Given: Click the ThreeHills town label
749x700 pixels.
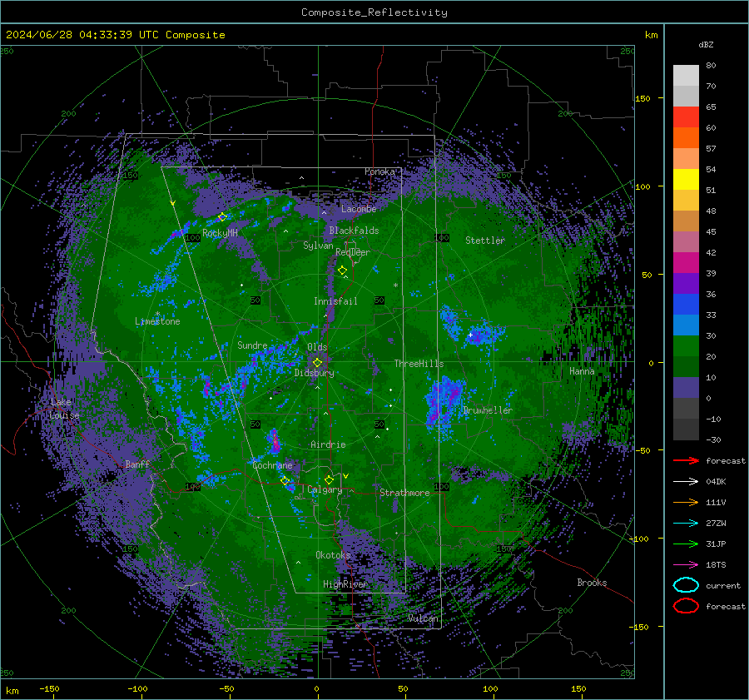Looking at the screenshot, I should tap(419, 364).
